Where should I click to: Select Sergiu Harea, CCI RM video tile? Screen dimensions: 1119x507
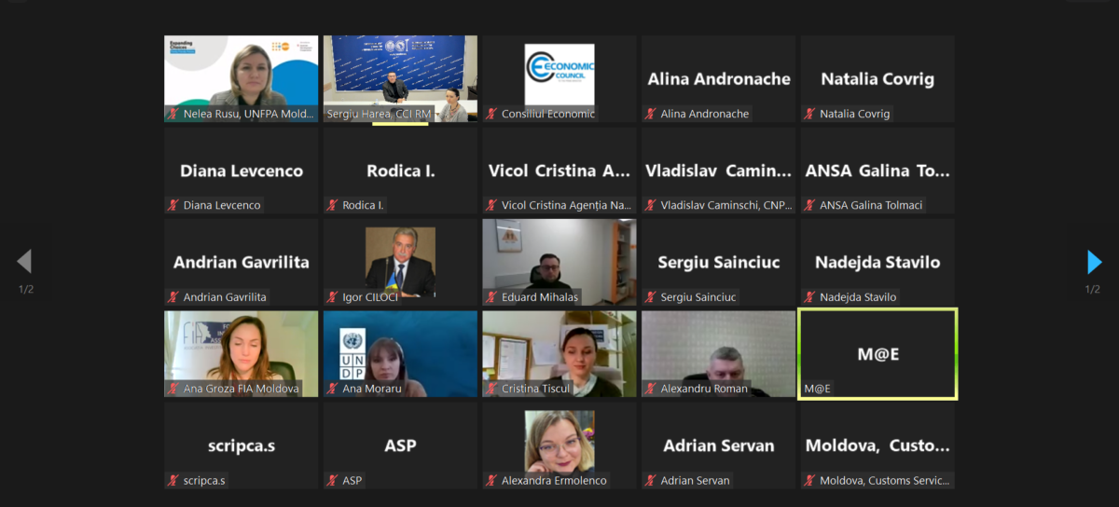click(400, 79)
